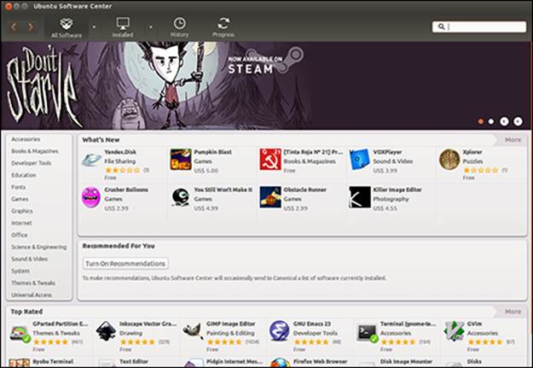This screenshot has width=533, height=368.
Task: Turn On Recommendations
Action: 125,264
